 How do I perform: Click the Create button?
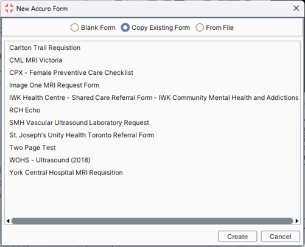[237, 237]
